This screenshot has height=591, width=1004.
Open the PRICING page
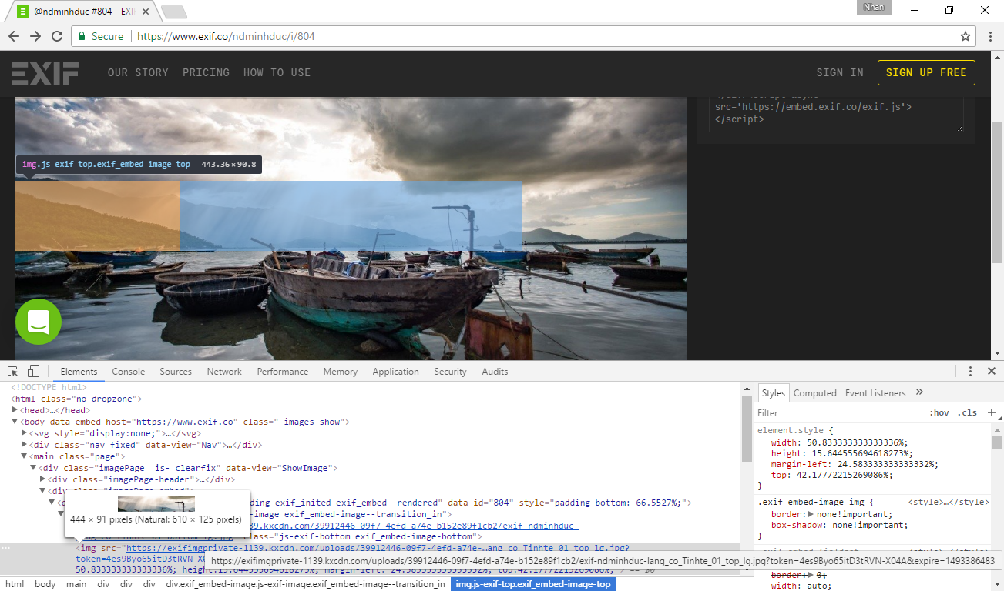tap(206, 72)
